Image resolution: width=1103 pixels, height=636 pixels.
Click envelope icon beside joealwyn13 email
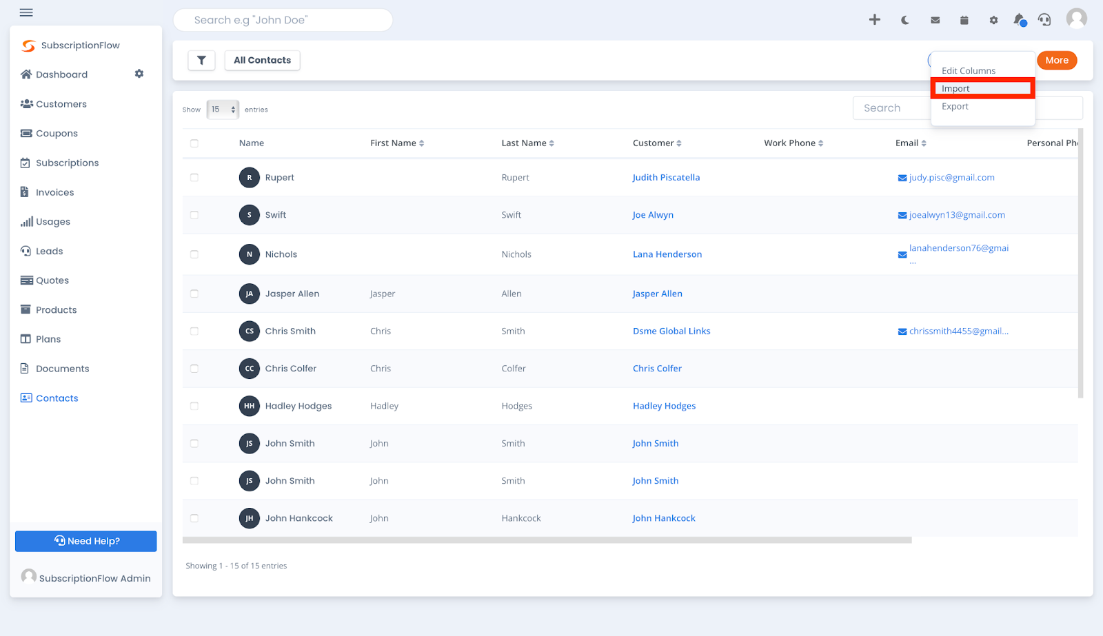pos(902,216)
